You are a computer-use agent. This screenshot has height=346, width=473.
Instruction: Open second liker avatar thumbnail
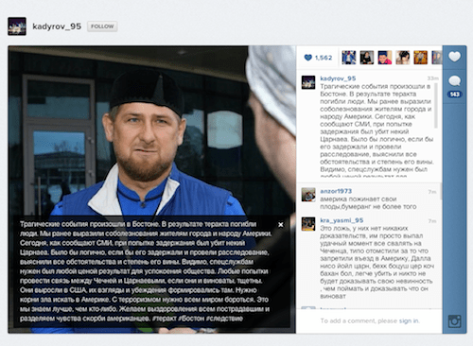(x=367, y=58)
